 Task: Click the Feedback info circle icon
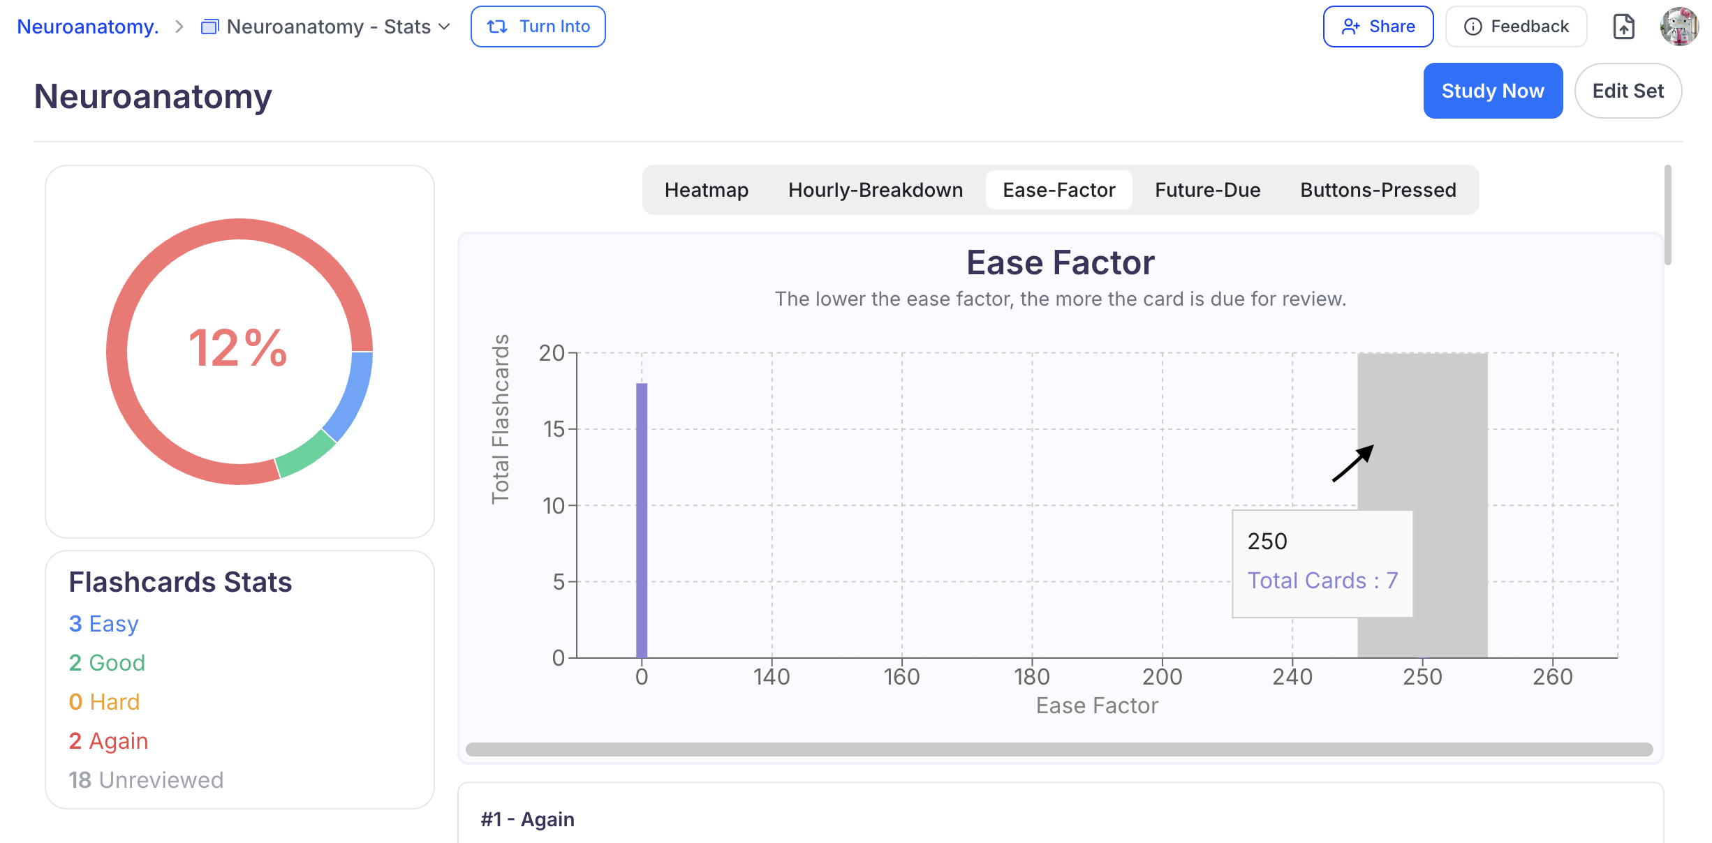click(x=1473, y=27)
